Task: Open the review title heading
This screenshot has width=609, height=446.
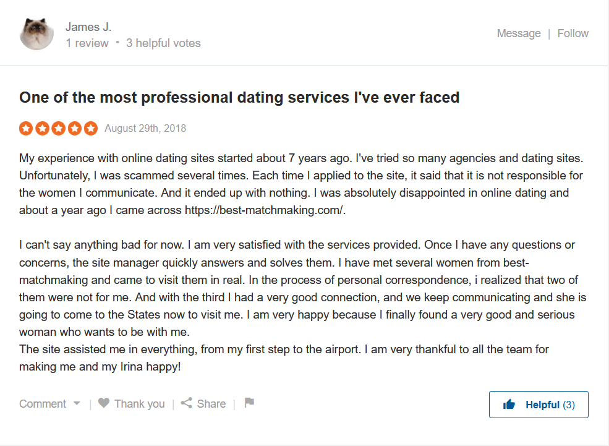Action: coord(239,97)
